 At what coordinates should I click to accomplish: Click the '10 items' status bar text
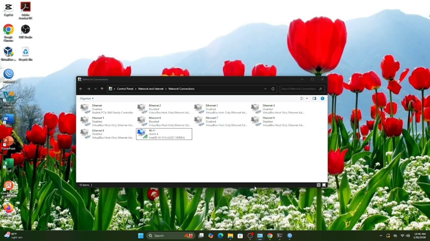click(x=84, y=185)
